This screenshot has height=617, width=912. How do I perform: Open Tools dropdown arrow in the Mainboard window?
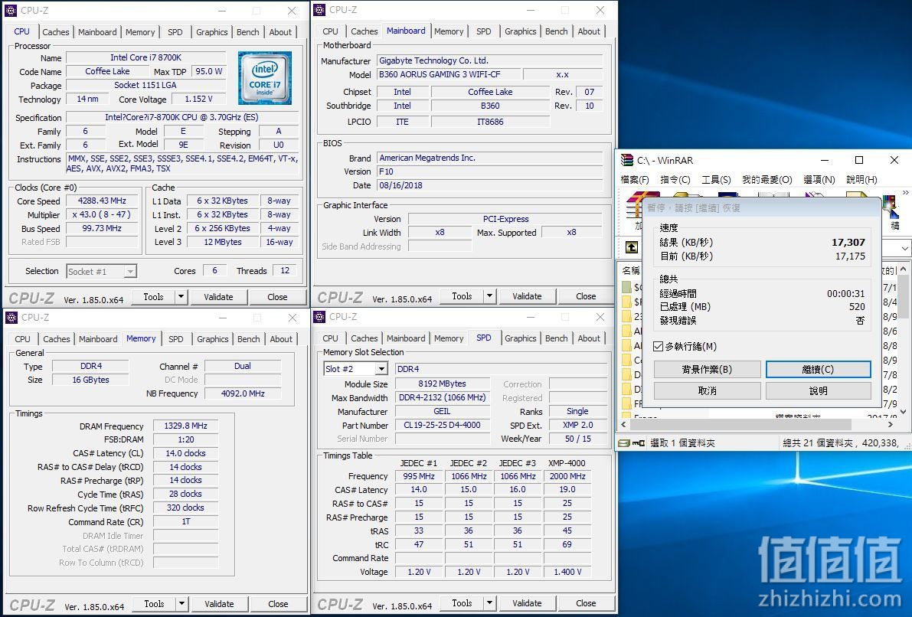coord(490,296)
